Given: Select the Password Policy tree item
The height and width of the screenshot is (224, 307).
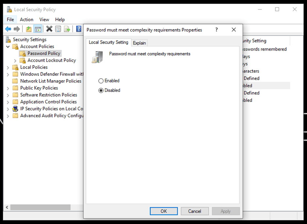Looking at the screenshot, I should (44, 53).
